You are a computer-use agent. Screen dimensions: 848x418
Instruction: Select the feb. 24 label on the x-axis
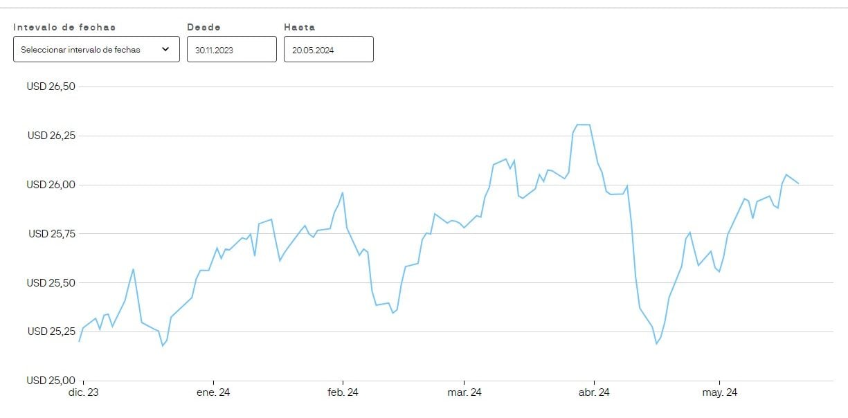pos(344,392)
